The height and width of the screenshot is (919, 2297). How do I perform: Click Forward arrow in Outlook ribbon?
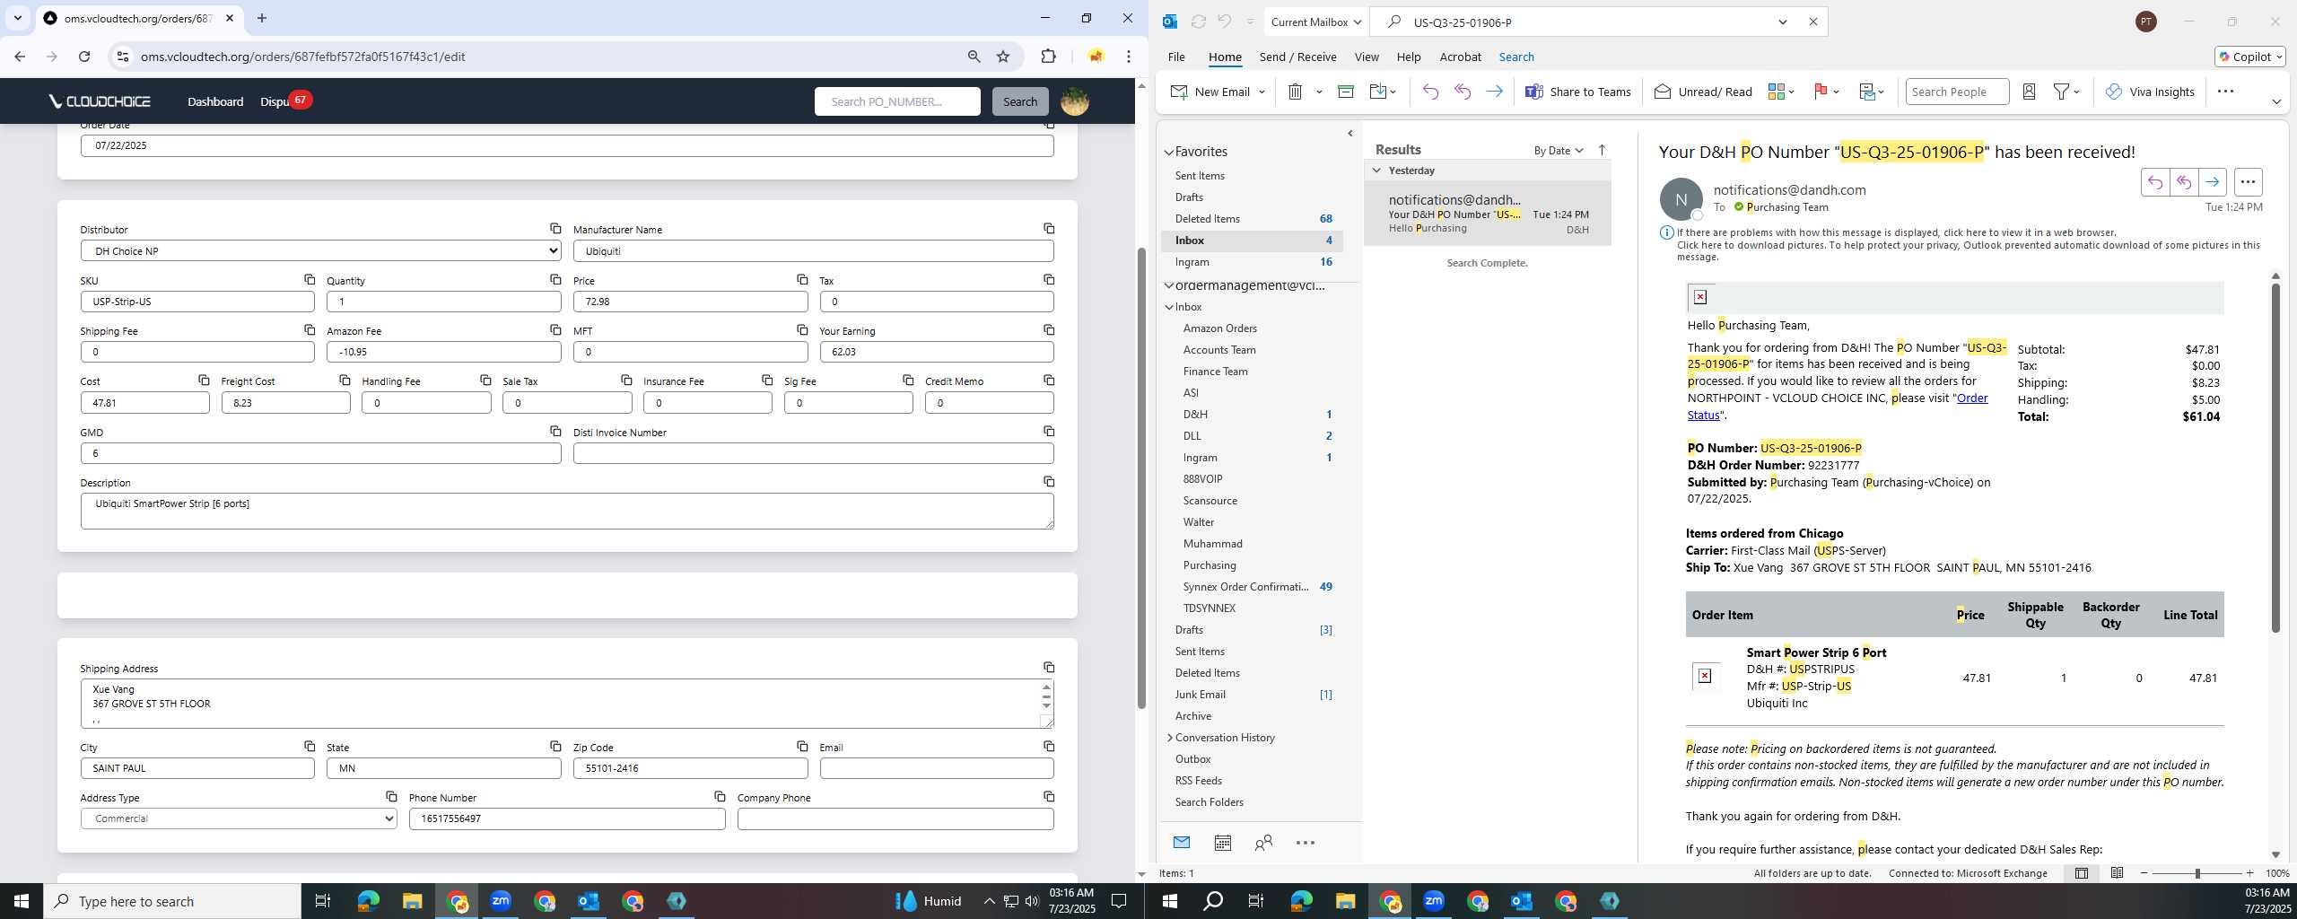click(1494, 92)
